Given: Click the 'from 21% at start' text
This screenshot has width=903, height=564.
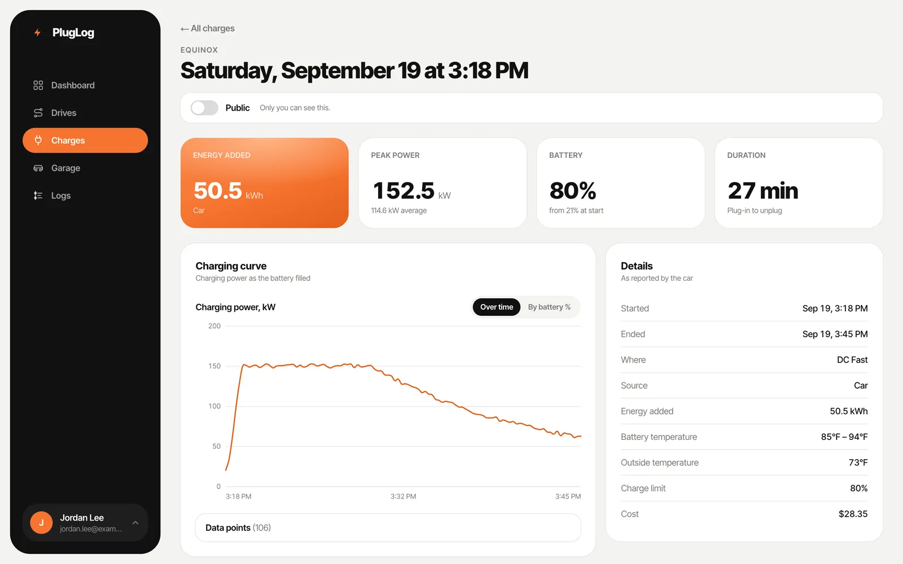Looking at the screenshot, I should click(576, 210).
